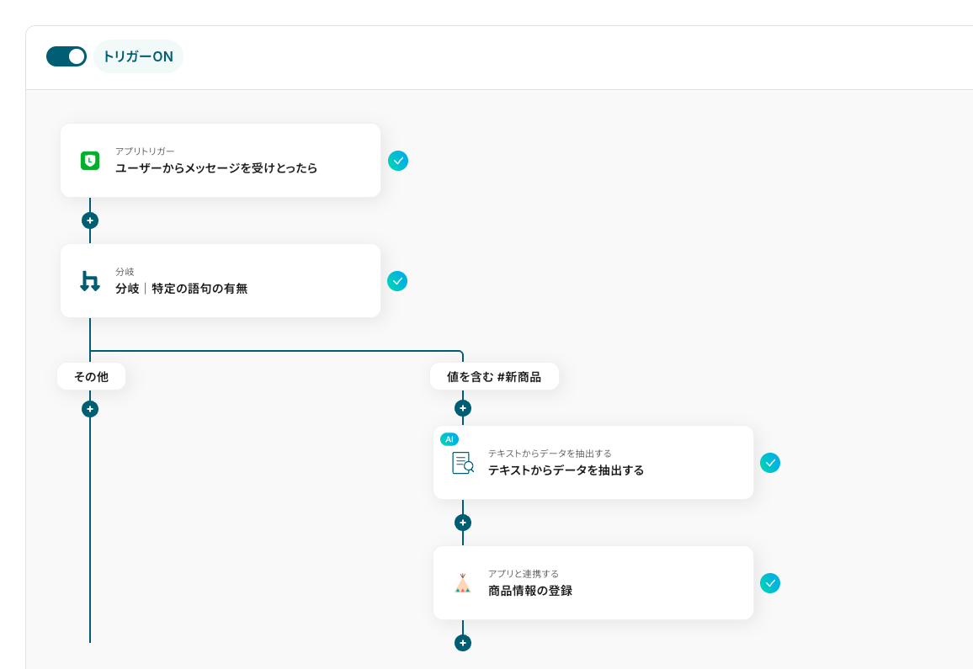
Task: Open the テキストからデータを抽出する step card
Action: [593, 462]
